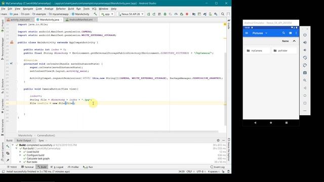Open the Nexus 5X API 28 device dropdown

(x=131, y=14)
